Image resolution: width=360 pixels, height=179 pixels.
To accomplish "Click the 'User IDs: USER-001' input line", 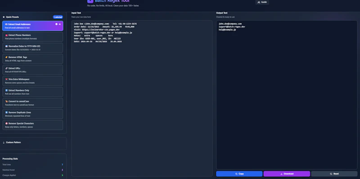I will [97, 39].
